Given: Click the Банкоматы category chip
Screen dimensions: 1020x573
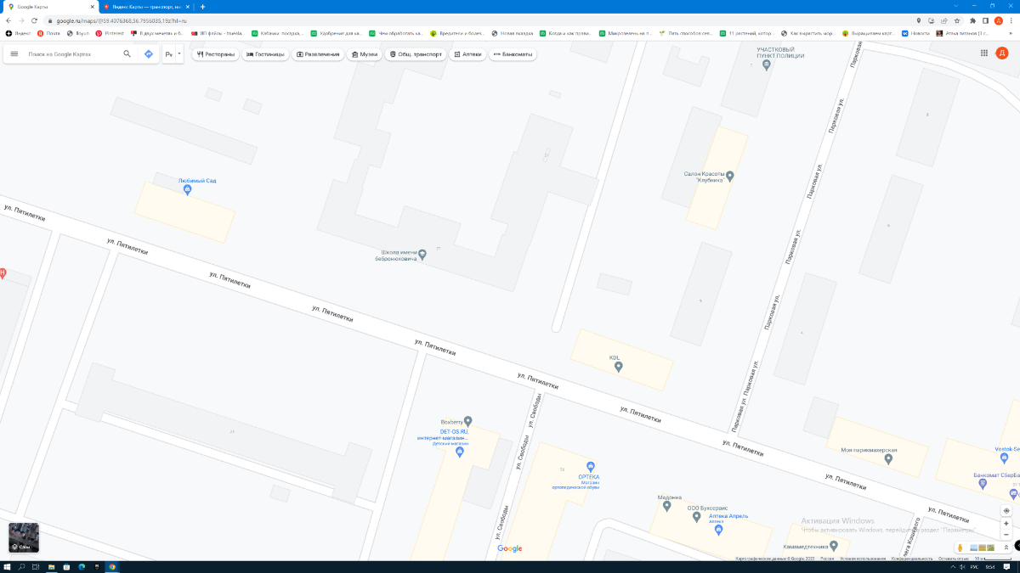Looking at the screenshot, I should pyautogui.click(x=513, y=54).
